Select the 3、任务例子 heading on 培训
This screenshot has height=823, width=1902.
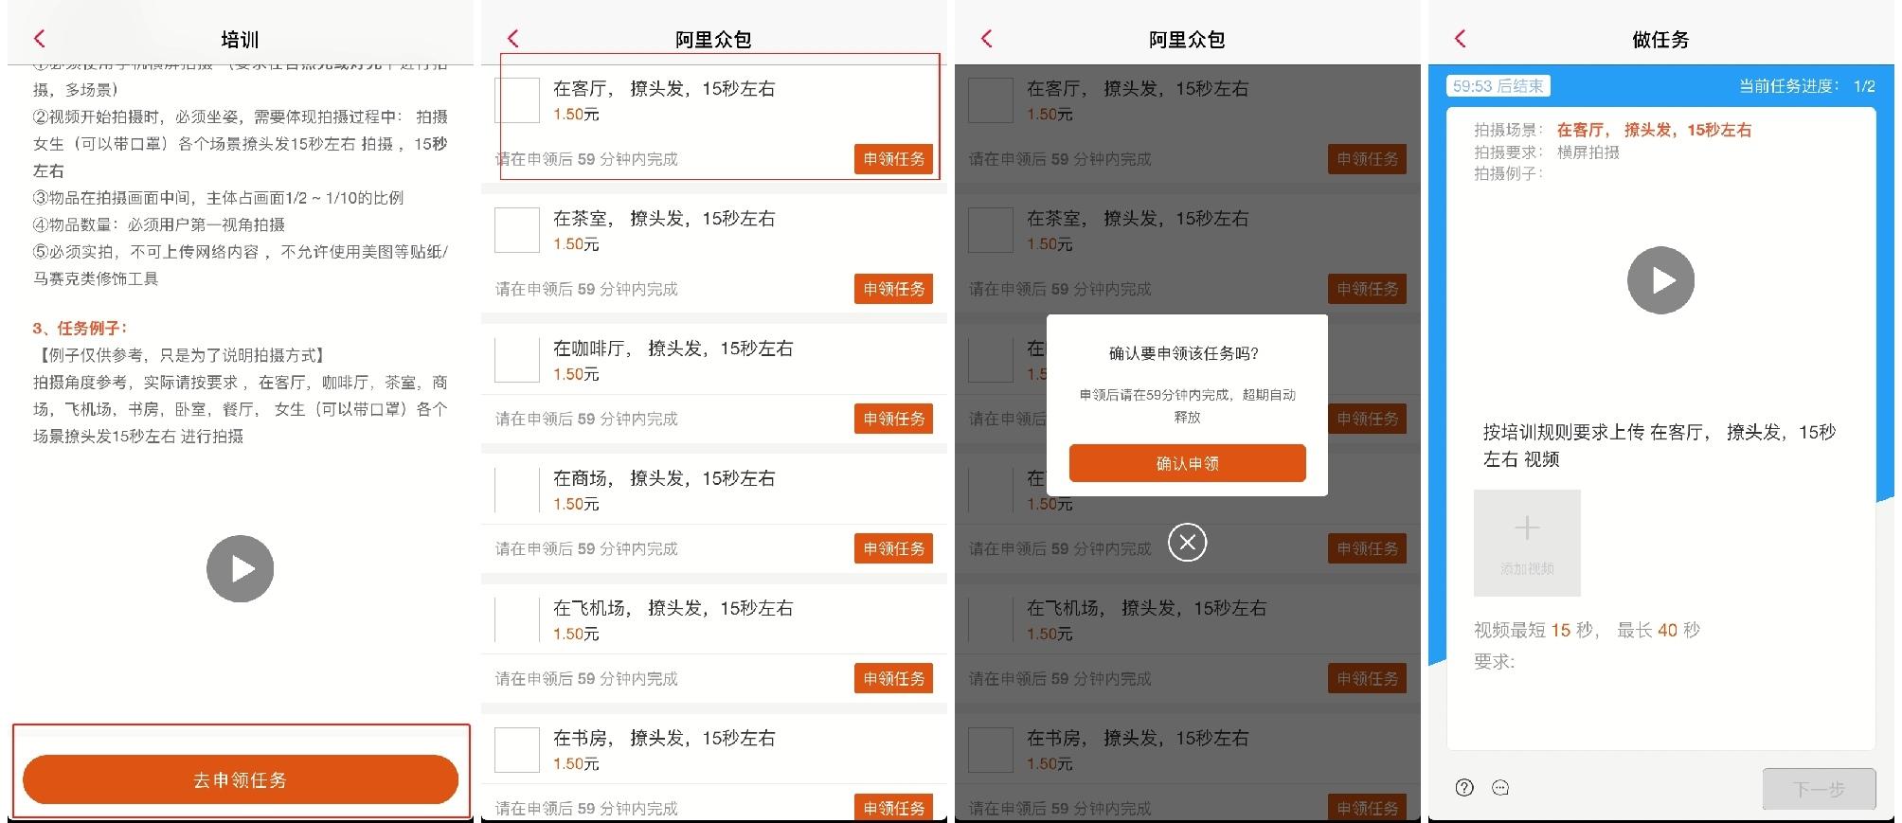[80, 329]
